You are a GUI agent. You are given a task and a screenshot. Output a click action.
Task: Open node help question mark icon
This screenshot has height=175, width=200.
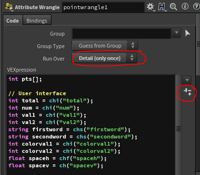point(197,7)
